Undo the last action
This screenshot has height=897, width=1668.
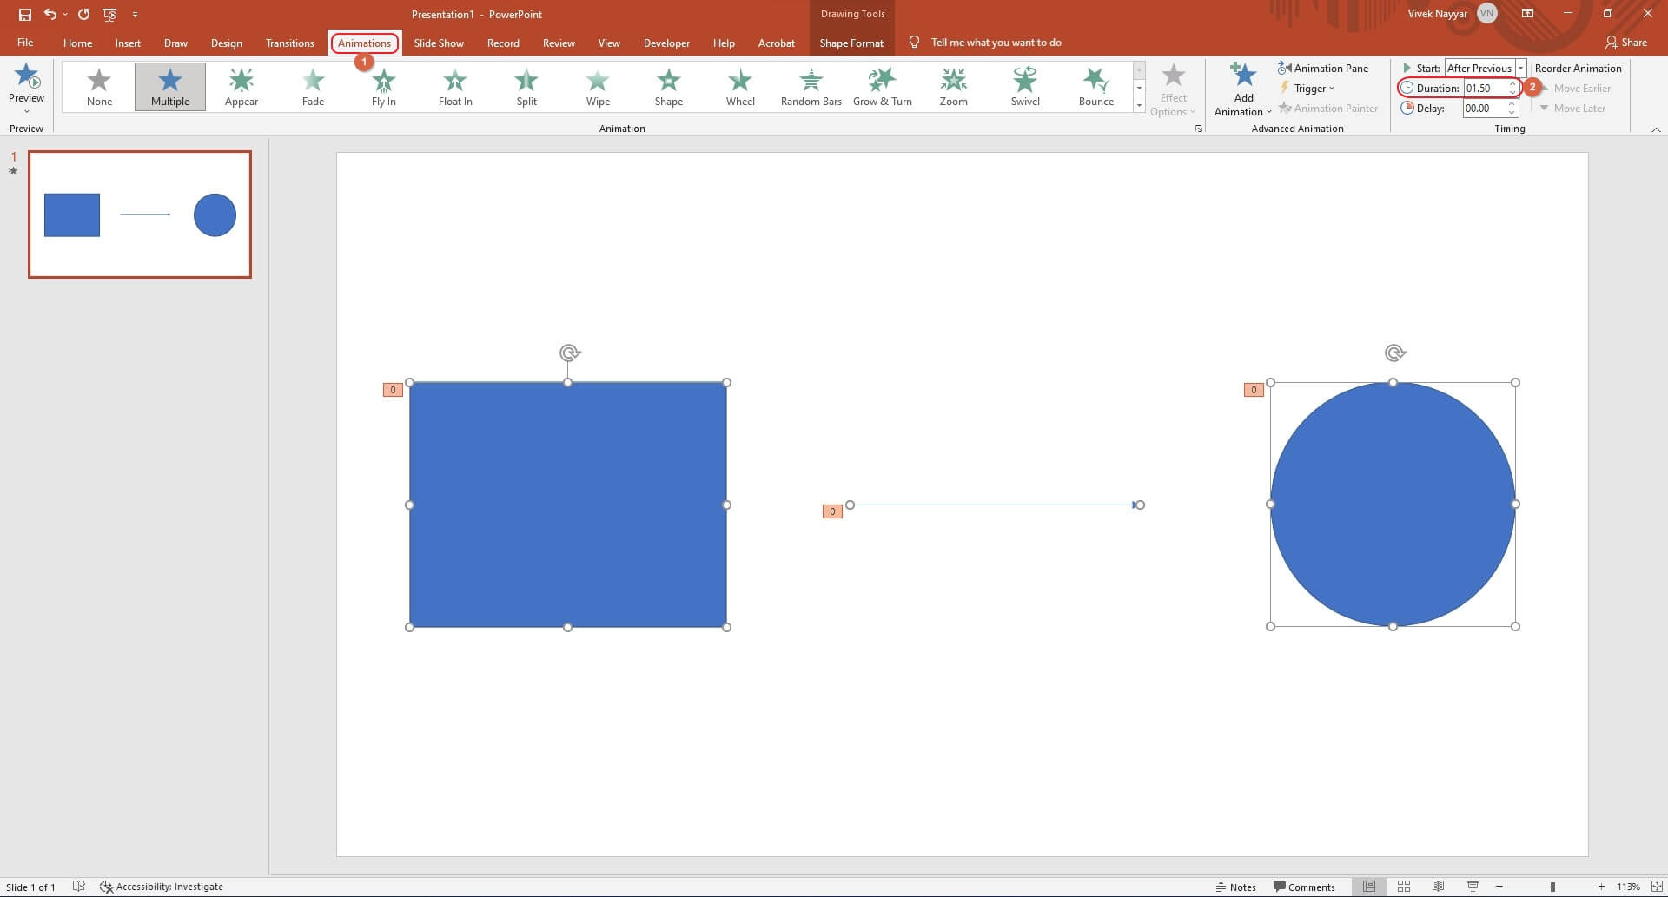coord(50,14)
